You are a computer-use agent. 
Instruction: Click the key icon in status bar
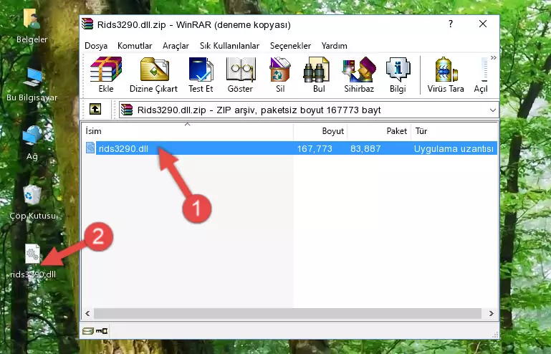102,331
